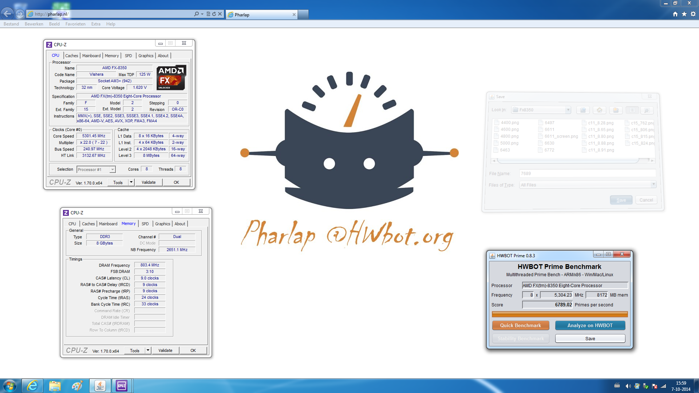This screenshot has height=393, width=699.
Task: Click the browser Forward arrow button
Action: pyautogui.click(x=20, y=14)
